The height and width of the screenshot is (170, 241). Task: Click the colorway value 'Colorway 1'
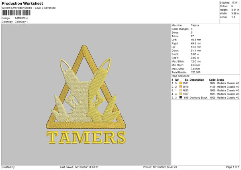21,22
